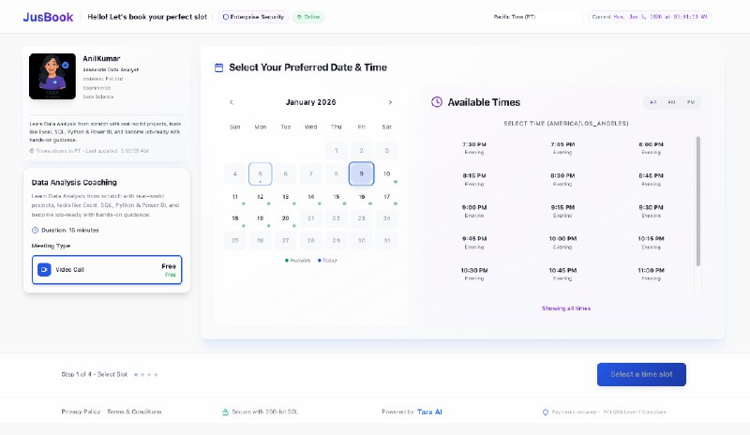Click the video camera icon for Video Call
This screenshot has width=750, height=435.
(x=43, y=269)
